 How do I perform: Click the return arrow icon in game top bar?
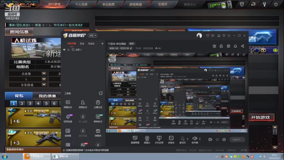tap(253, 4)
